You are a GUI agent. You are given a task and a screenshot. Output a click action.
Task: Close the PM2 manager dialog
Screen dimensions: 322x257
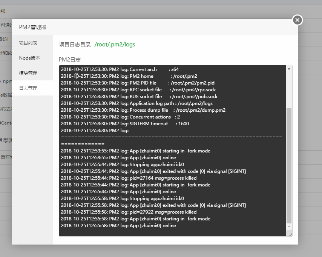point(297,20)
